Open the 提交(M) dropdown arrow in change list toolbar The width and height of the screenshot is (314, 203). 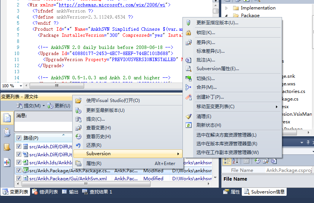(43, 106)
